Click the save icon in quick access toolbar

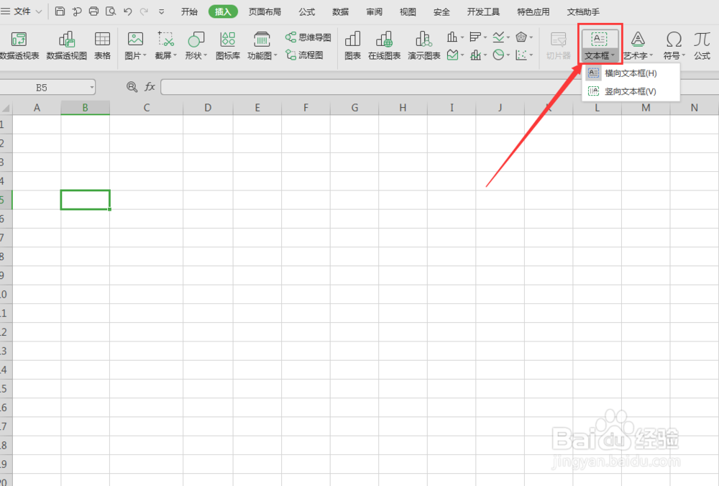[x=60, y=12]
